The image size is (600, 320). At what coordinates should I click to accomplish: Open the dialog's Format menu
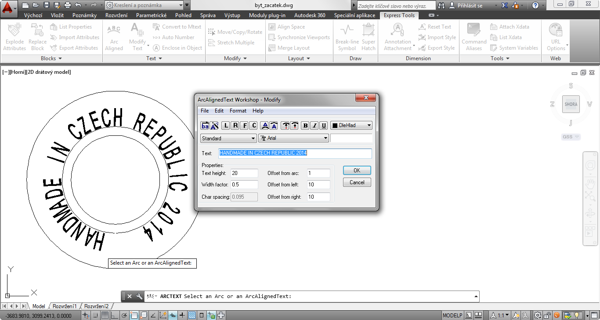coord(238,111)
